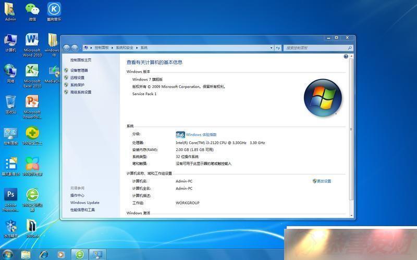Select the windows folder icon beside Word
The width and height of the screenshot is (417, 260).
point(53,45)
